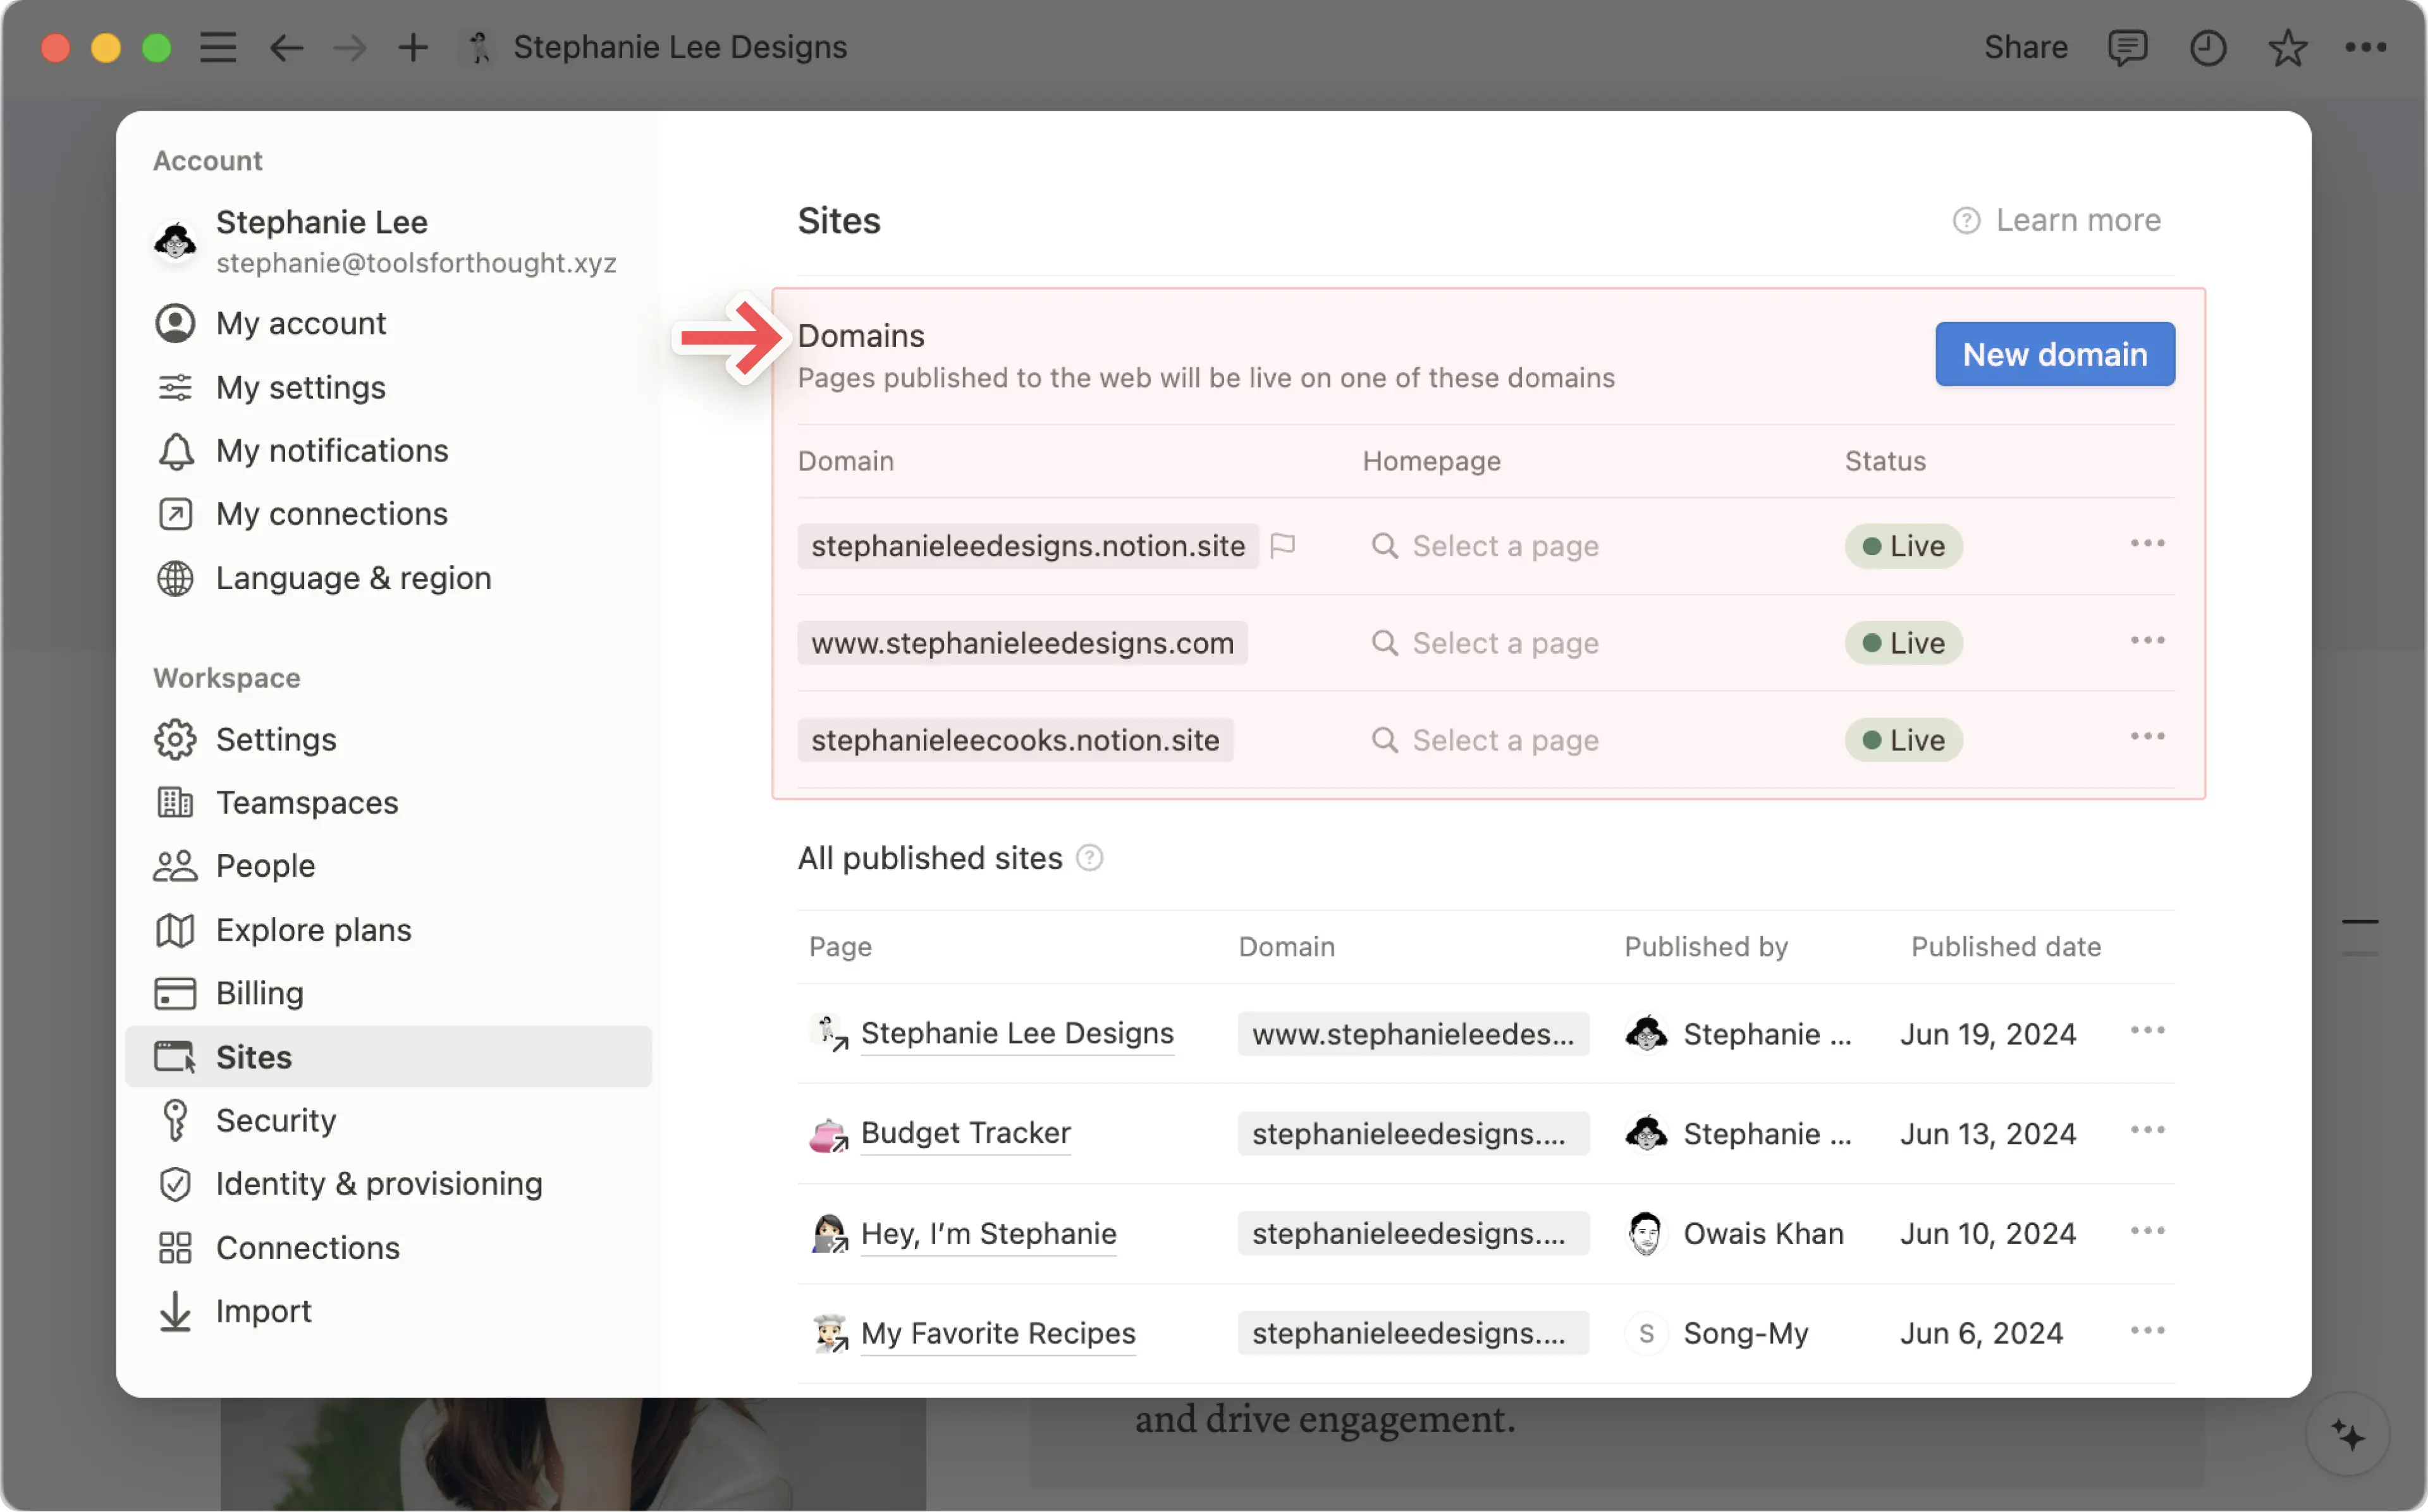Click the People icon in the sidebar
2428x1512 pixels.
pyautogui.click(x=176, y=865)
